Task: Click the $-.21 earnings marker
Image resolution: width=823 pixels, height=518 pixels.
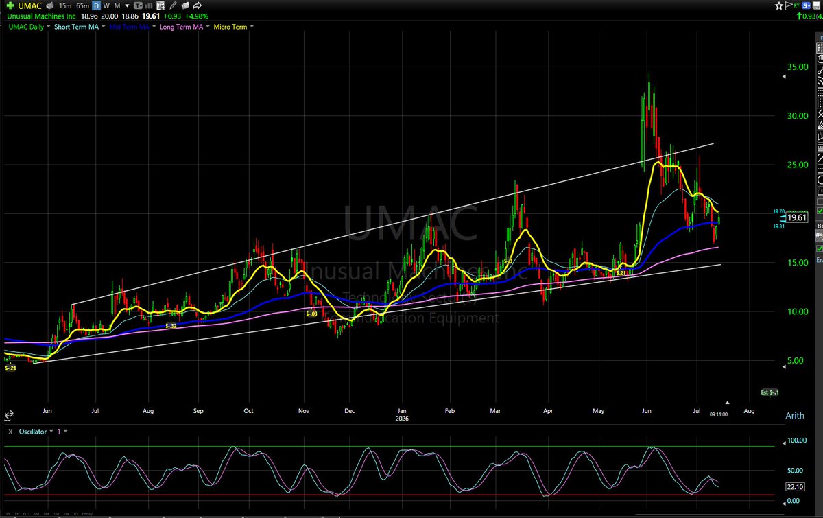Action: [x=10, y=368]
